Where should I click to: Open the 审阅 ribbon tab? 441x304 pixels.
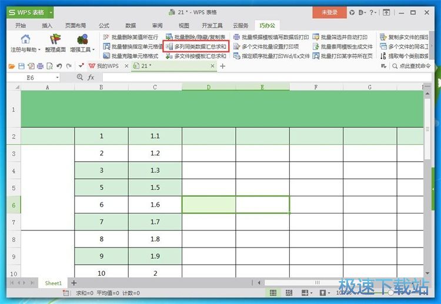point(157,26)
